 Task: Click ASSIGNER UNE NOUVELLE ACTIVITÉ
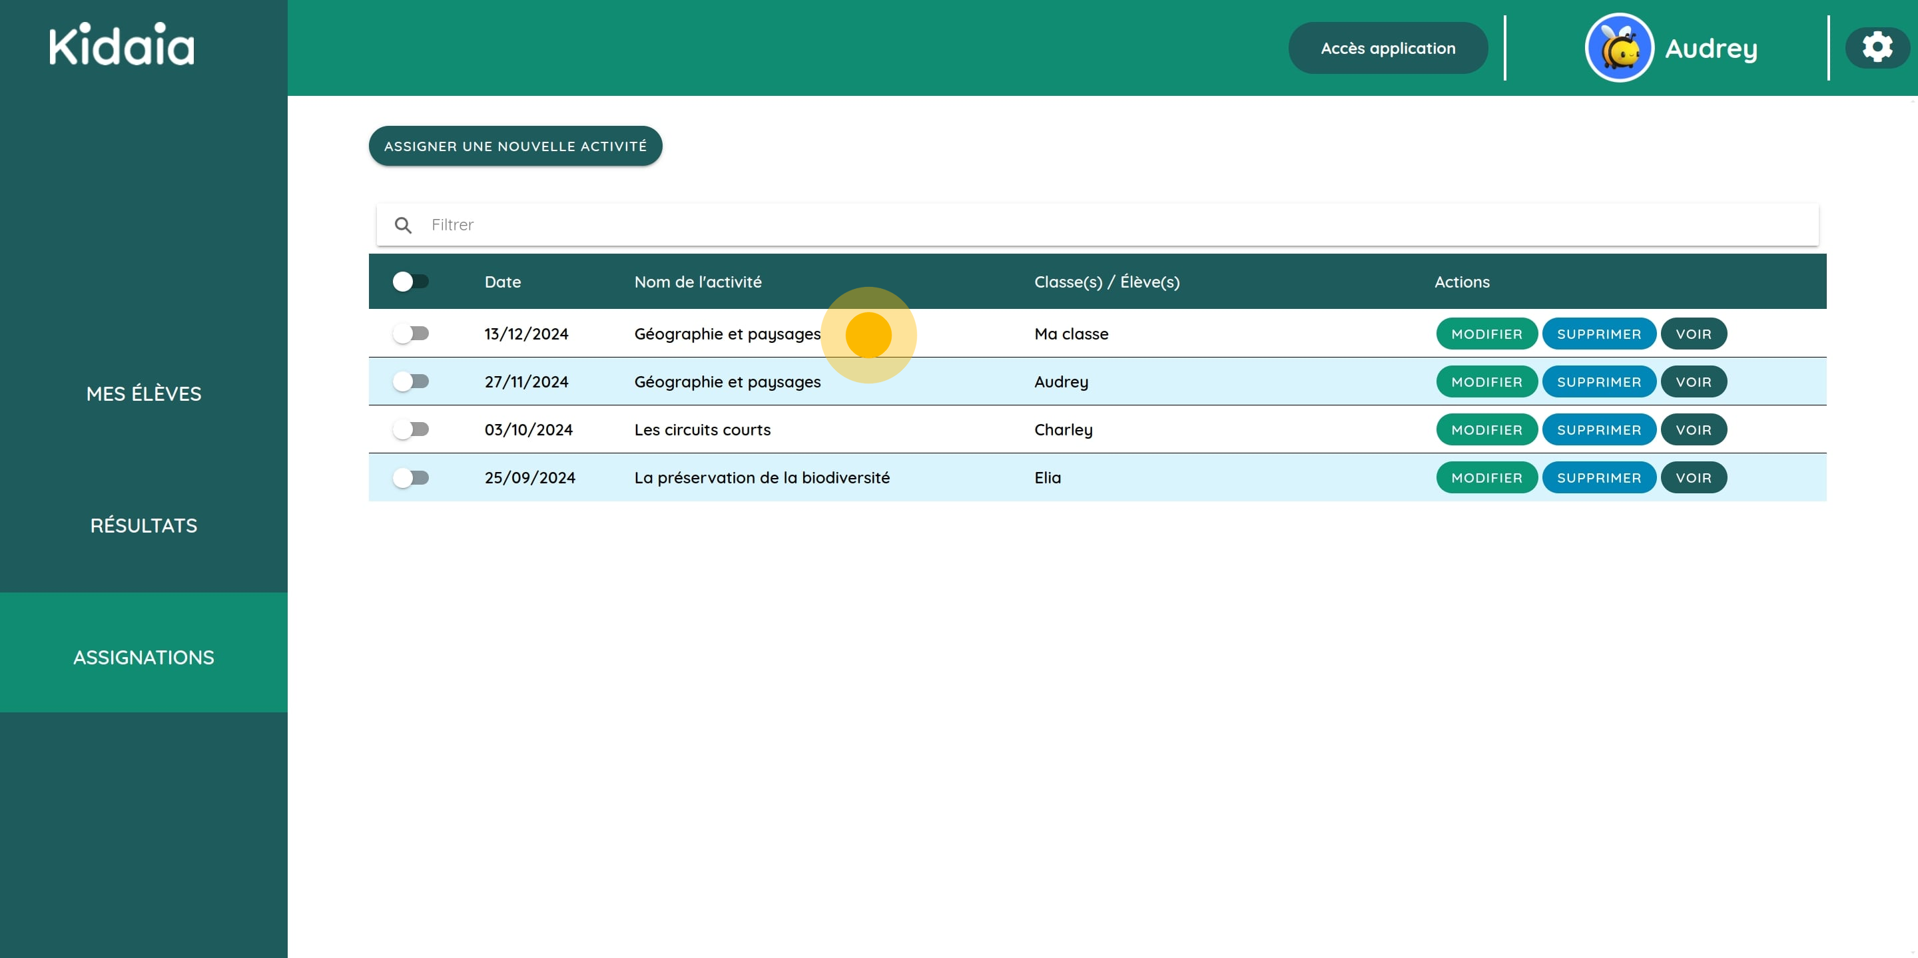point(515,146)
